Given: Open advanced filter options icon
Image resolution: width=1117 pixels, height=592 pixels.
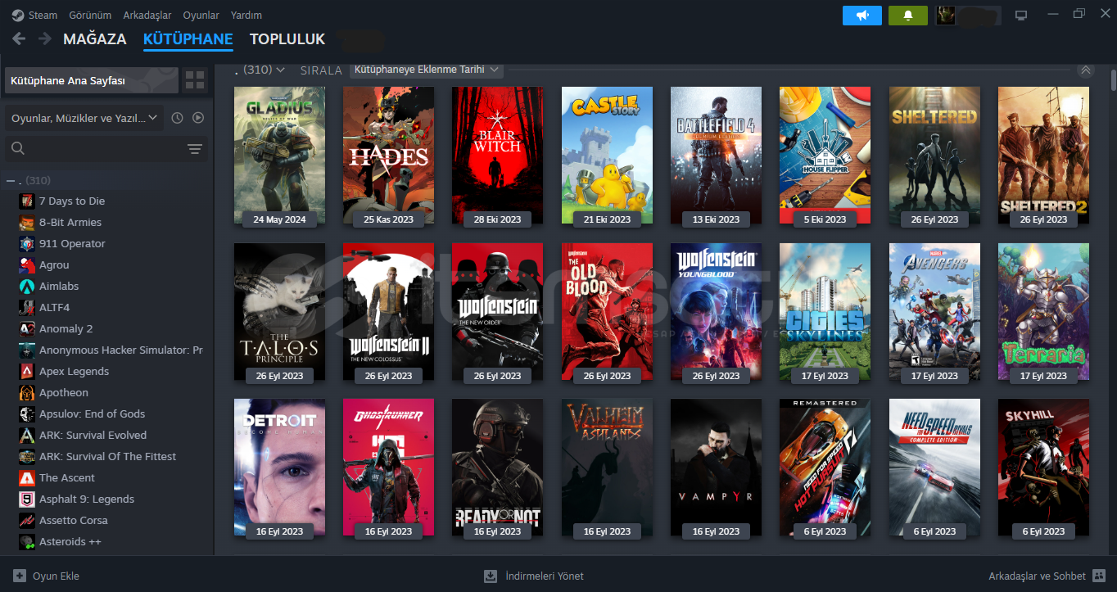Looking at the screenshot, I should tap(194, 149).
